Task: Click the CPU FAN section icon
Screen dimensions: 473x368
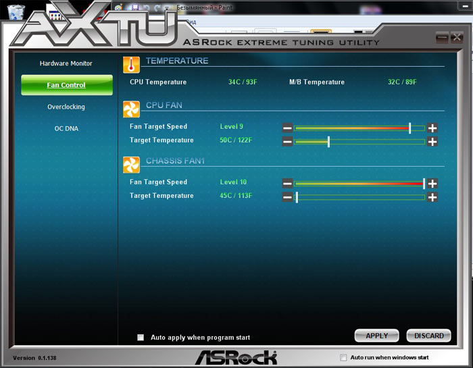Action: 131,109
